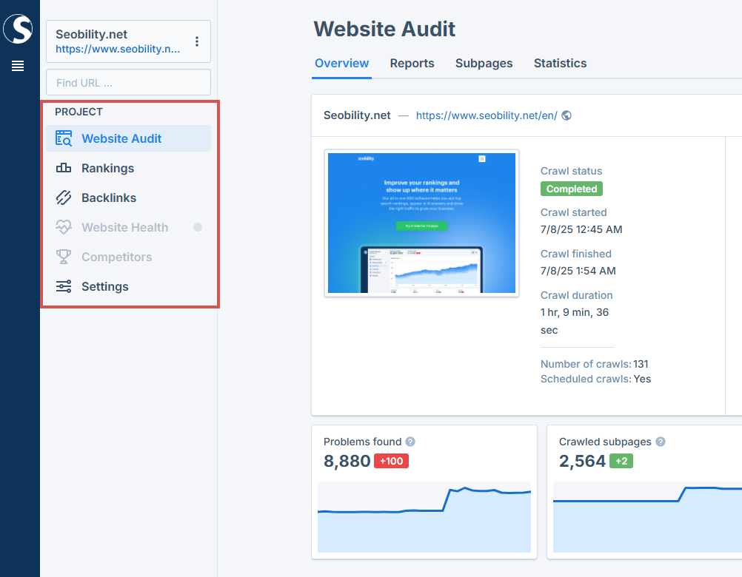Click the Seobility S logo
This screenshot has height=577, width=742.
click(x=18, y=29)
